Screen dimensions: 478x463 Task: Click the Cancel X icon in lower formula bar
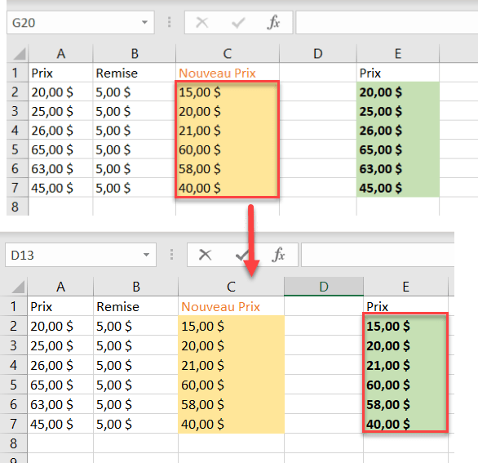pyautogui.click(x=205, y=255)
